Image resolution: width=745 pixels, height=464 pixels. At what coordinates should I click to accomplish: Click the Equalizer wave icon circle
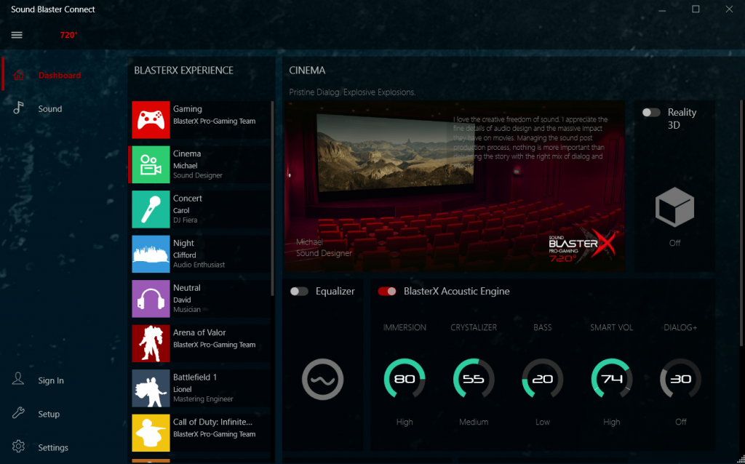(322, 379)
